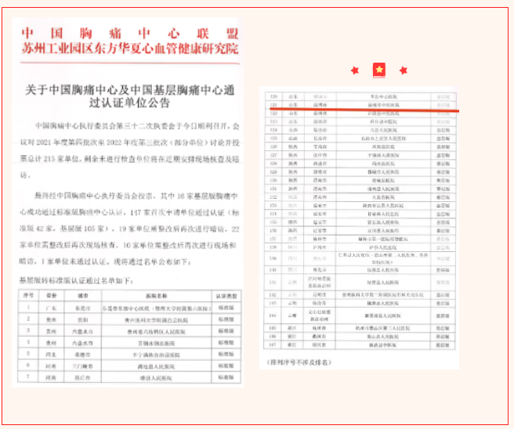Click the hospital name in row 1 (东莞)
Viewport: 514px width, 429px height.
157,308
